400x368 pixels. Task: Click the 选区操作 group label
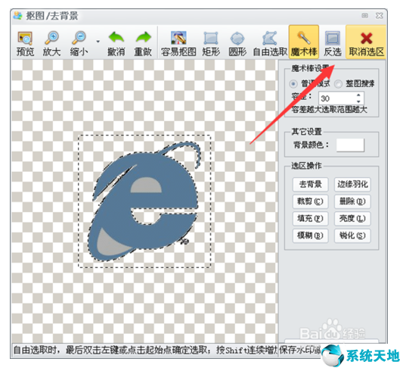(x=307, y=166)
